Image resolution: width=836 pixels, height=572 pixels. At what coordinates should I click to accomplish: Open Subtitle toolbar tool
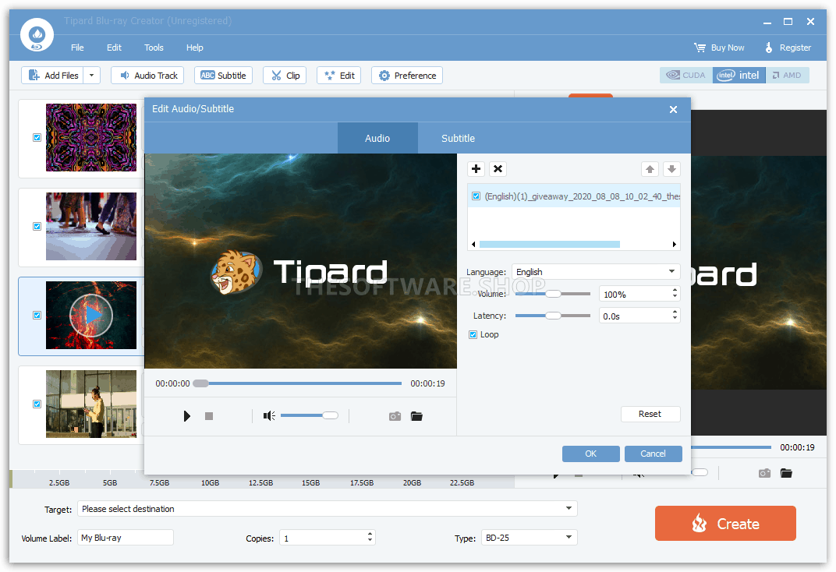(223, 75)
